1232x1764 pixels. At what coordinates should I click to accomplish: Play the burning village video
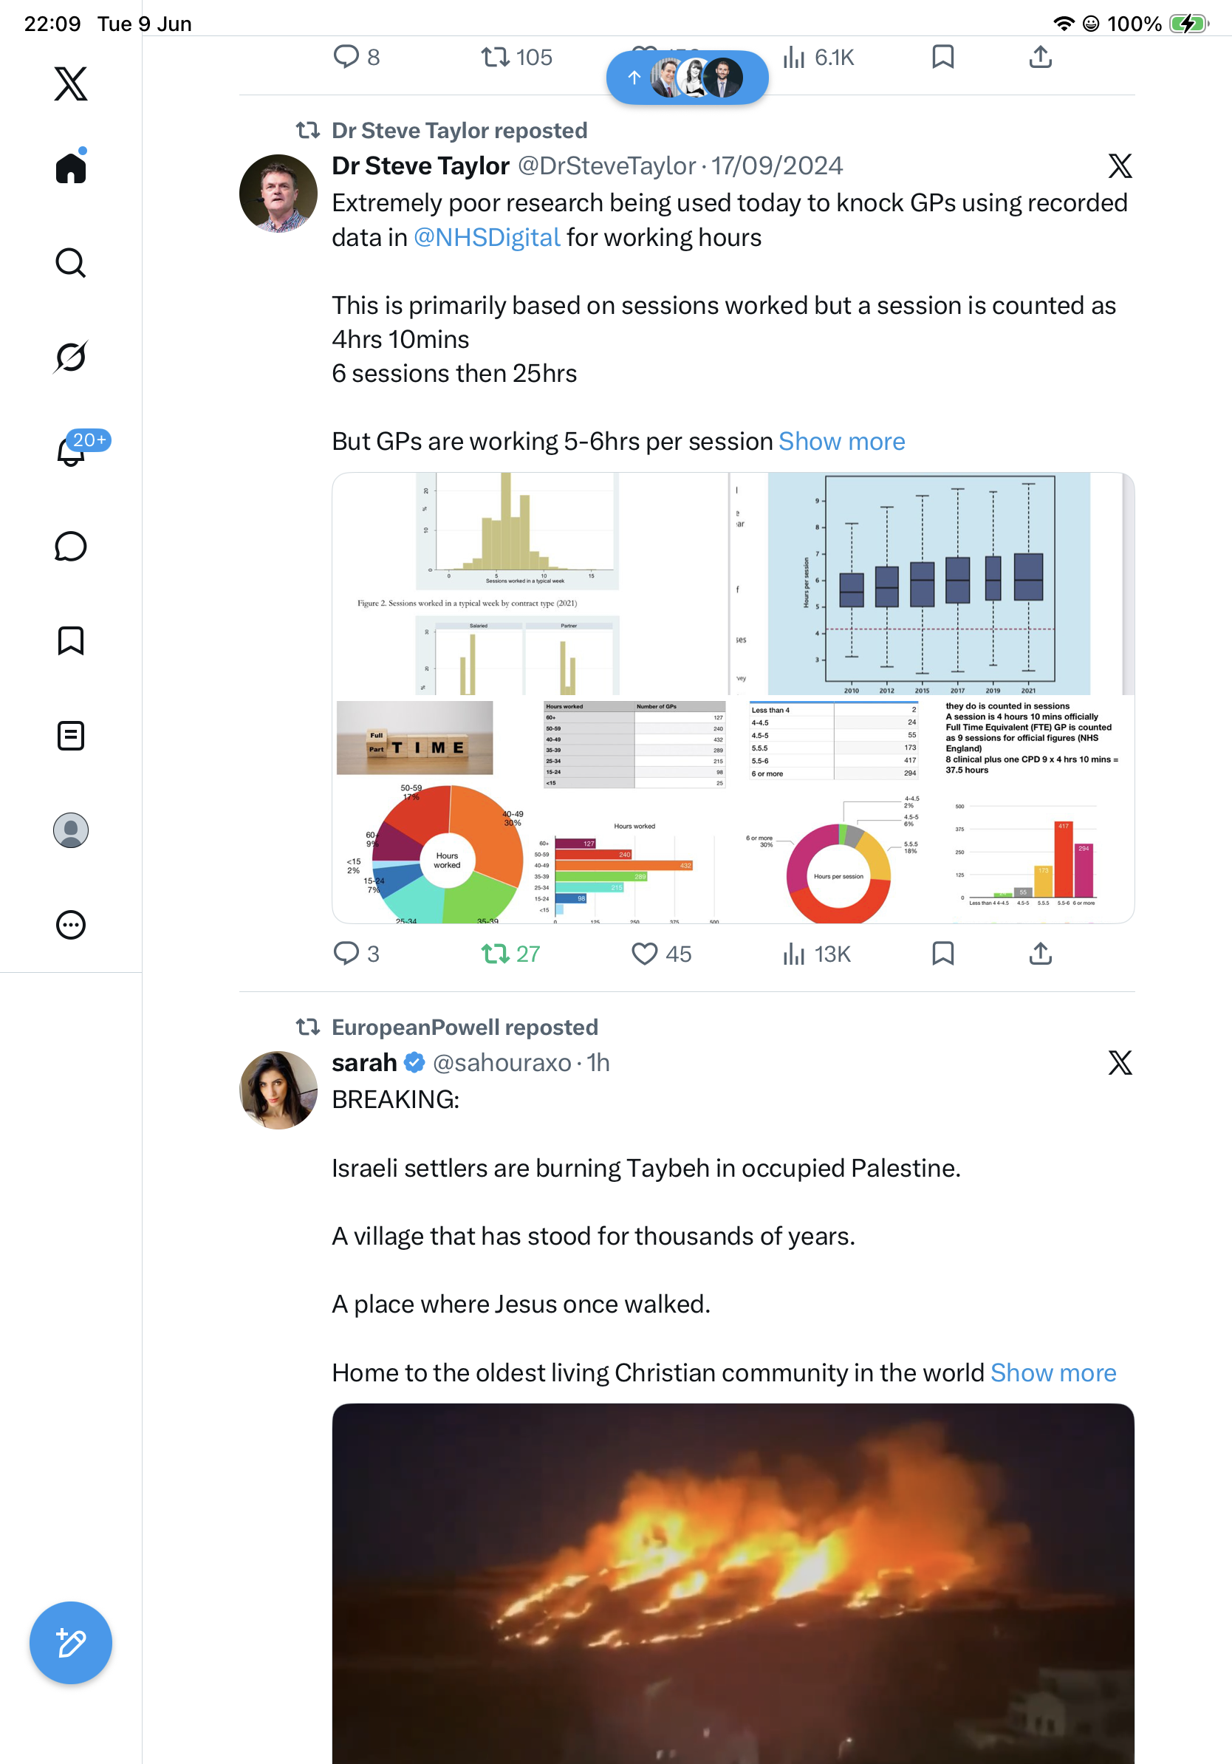click(733, 1583)
